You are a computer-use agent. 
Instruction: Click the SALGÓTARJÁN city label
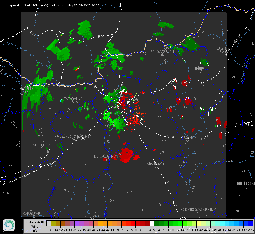point(162,52)
